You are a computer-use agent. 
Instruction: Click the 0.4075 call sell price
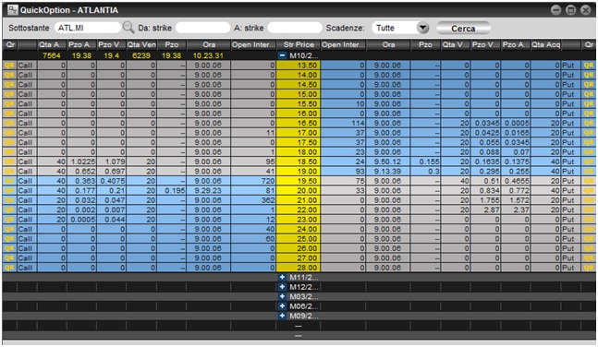tap(111, 181)
